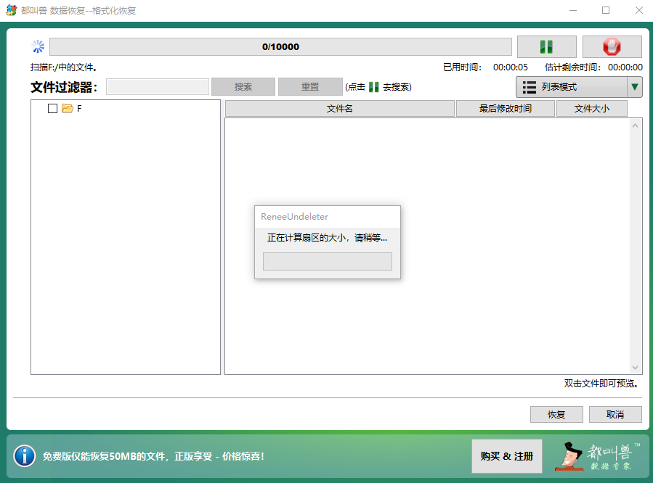Viewport: 653px width, 483px height.
Task: Click the 购买 & 注册 purchase button
Action: click(x=507, y=456)
